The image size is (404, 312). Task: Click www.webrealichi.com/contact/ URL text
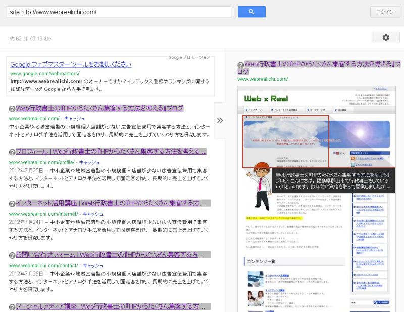coord(43,266)
